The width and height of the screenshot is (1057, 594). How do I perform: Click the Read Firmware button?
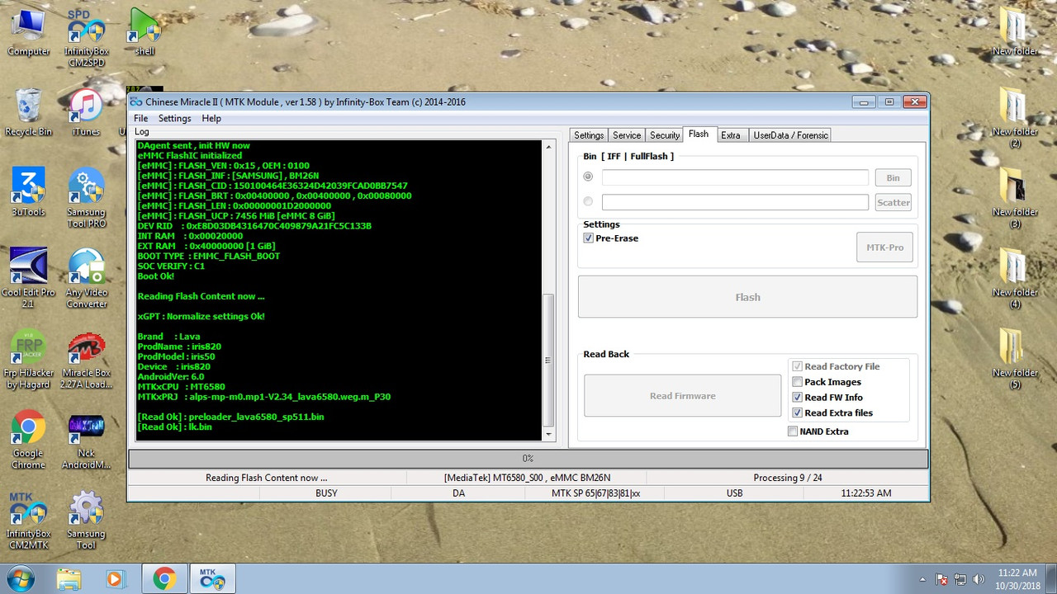click(x=682, y=396)
